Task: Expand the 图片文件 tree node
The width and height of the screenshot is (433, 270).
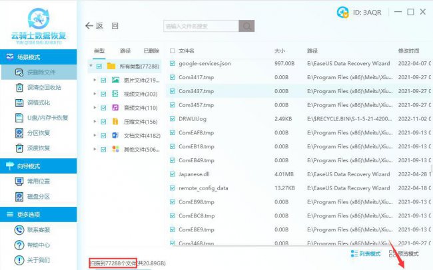Action: (x=95, y=80)
